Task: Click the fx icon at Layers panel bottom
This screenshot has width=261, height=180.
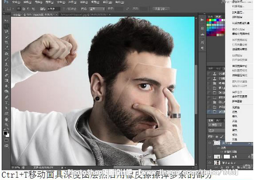Action: coord(222,167)
